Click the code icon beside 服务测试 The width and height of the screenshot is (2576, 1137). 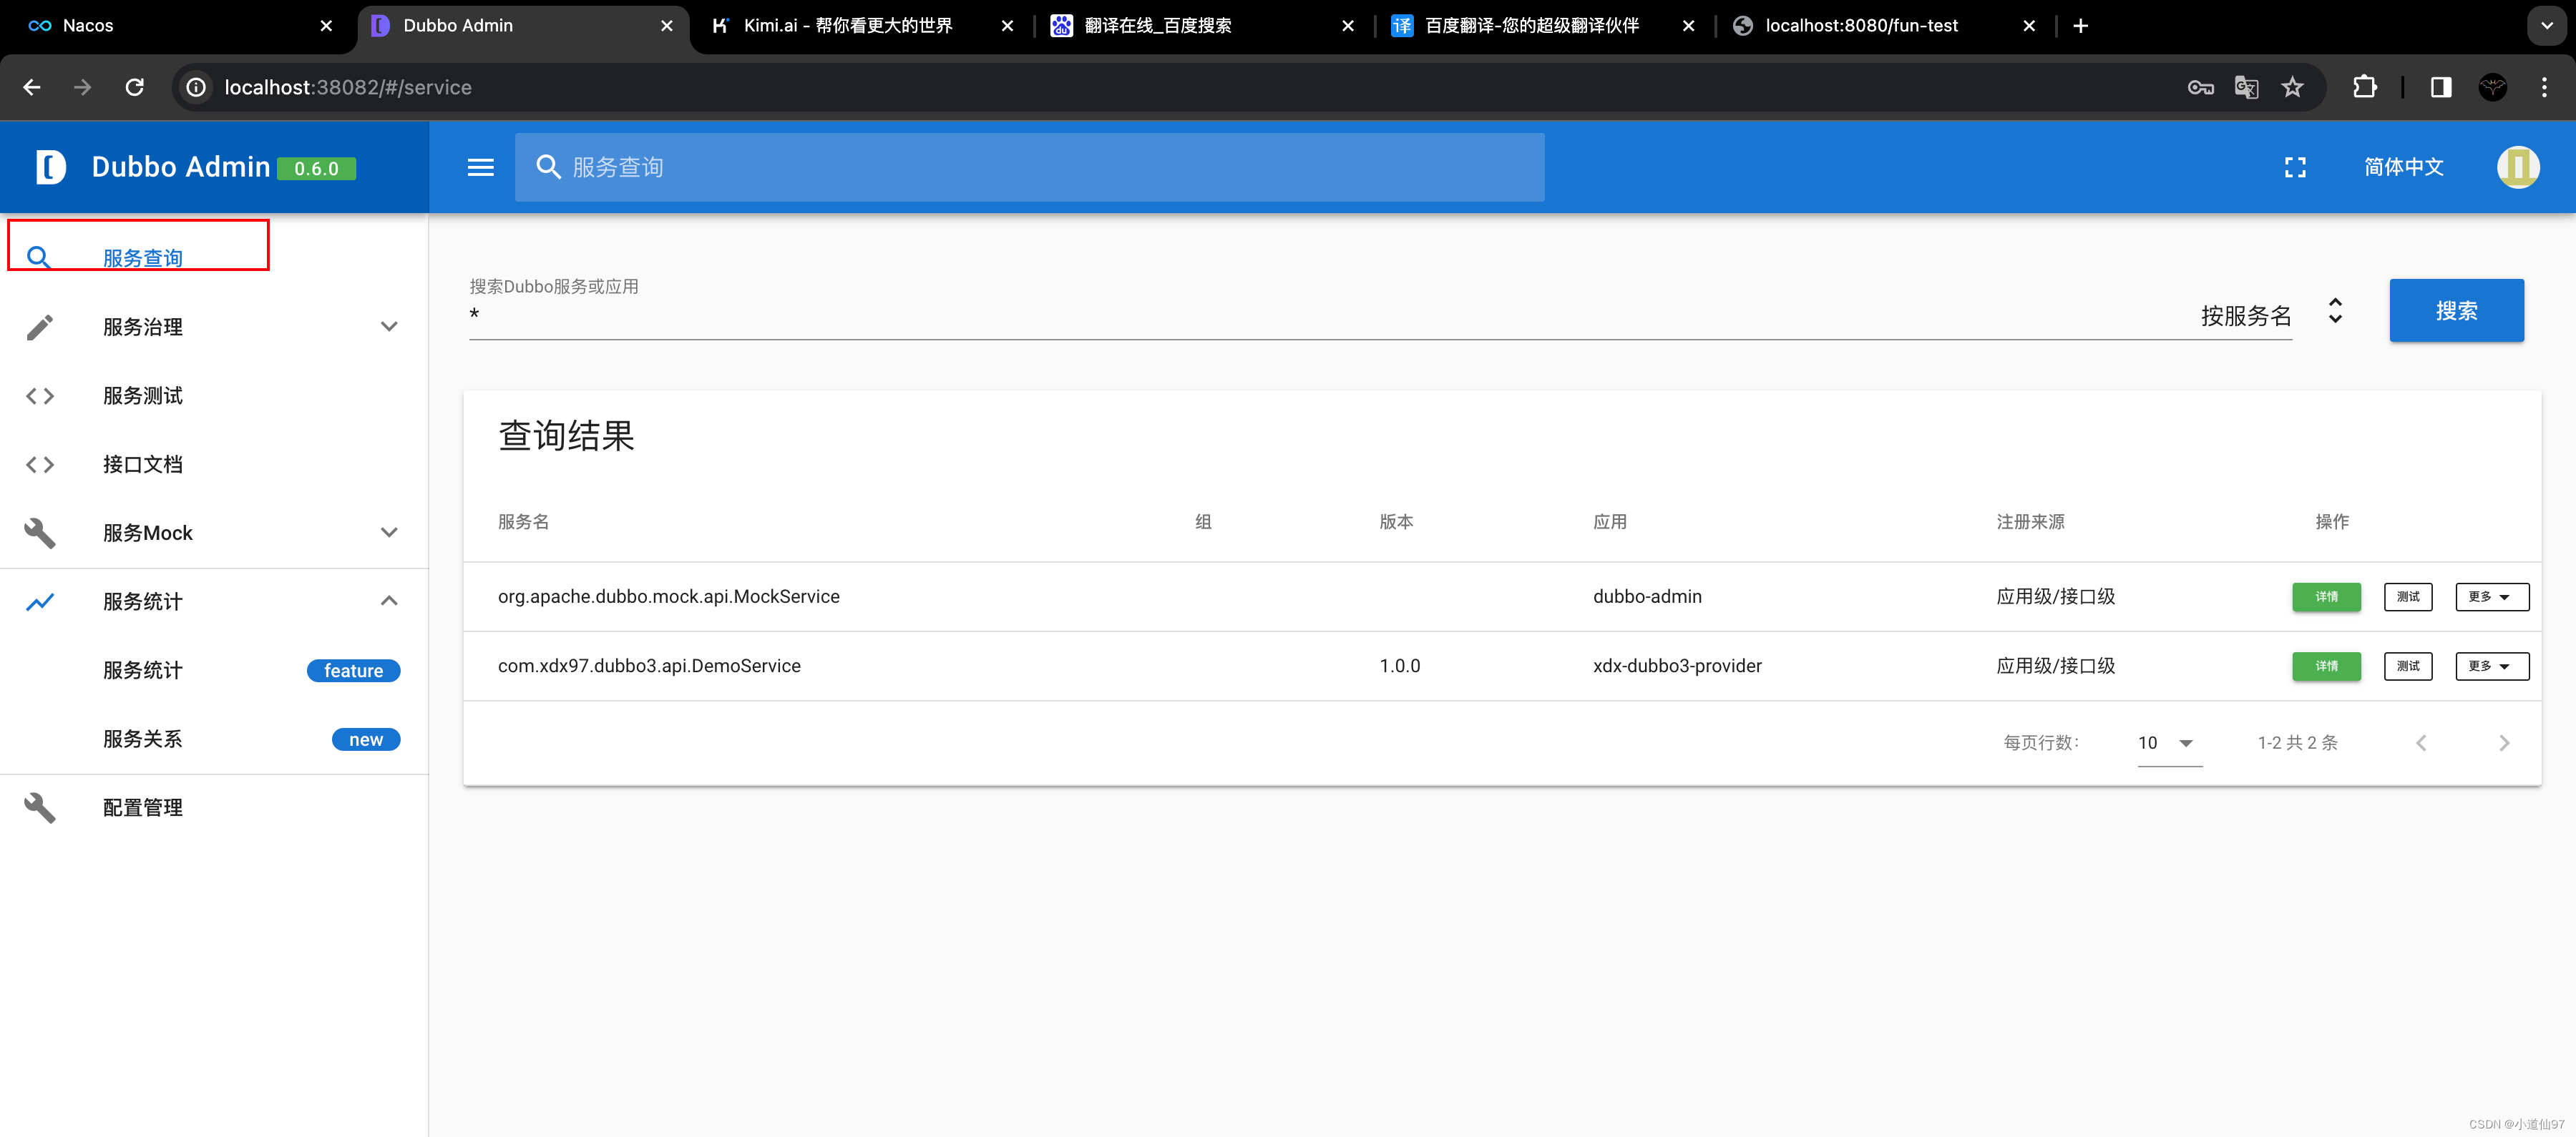39,395
